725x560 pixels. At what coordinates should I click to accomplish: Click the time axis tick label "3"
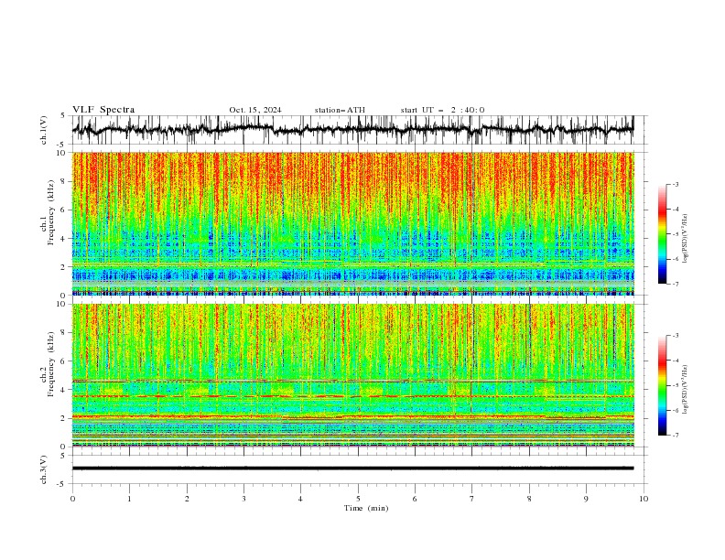point(243,499)
